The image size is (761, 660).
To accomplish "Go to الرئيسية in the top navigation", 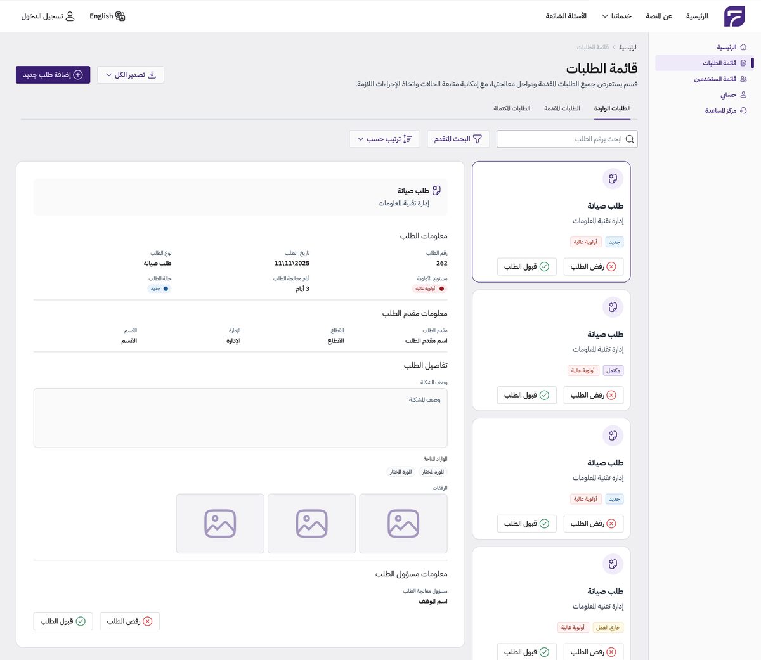I will click(x=697, y=16).
